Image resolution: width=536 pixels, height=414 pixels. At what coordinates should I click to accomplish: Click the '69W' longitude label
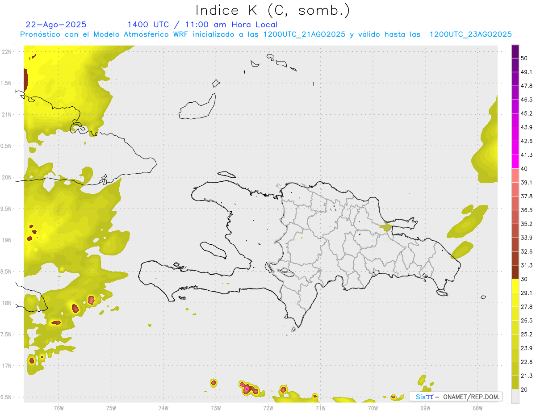coord(425,408)
